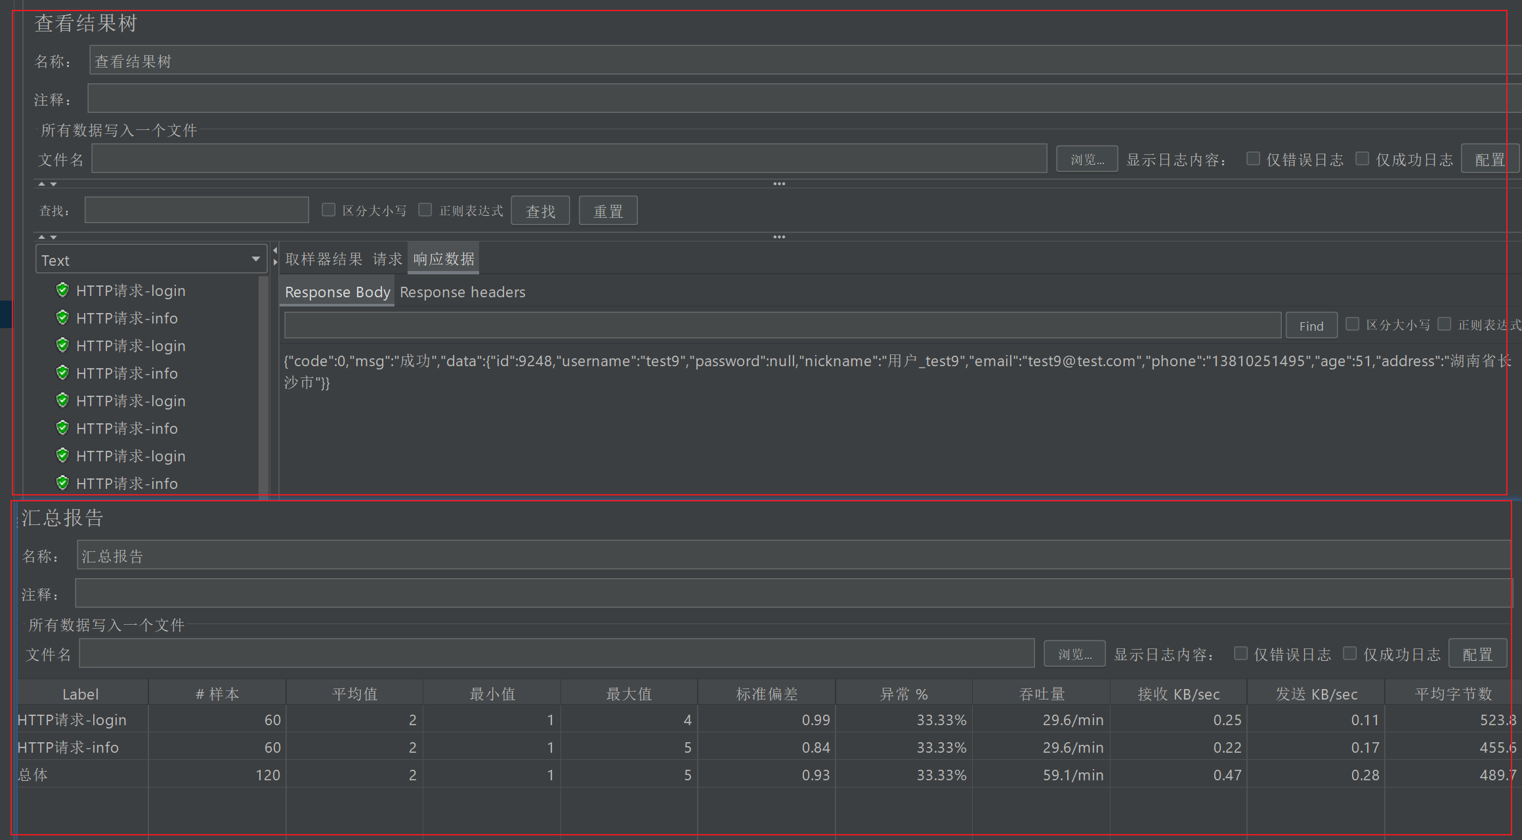Screen dimensions: 1522x840
Task: Check 正则表达式 beside the Find button
Action: point(1444,324)
